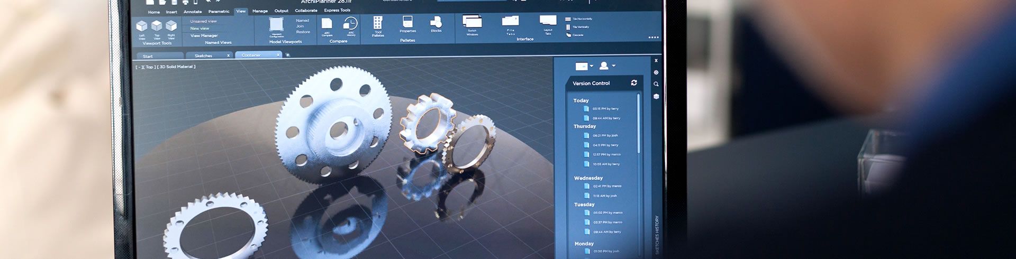Open the user account dropdown in panel

pyautogui.click(x=607, y=66)
